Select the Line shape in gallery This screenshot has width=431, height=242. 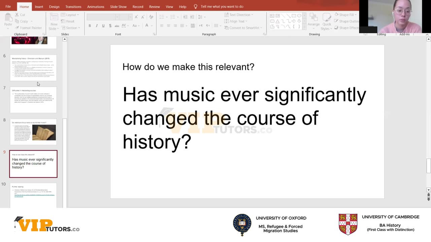pos(283,16)
